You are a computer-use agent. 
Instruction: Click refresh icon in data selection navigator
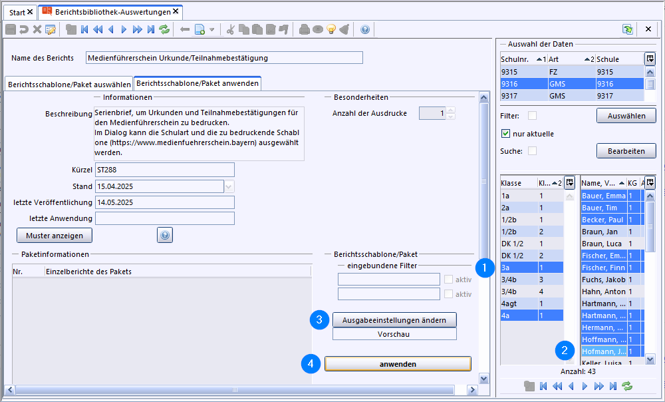(627, 386)
